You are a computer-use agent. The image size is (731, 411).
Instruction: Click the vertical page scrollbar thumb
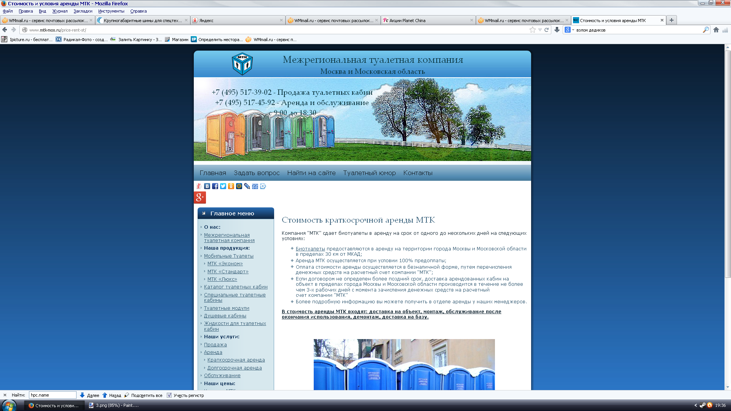coord(728,164)
